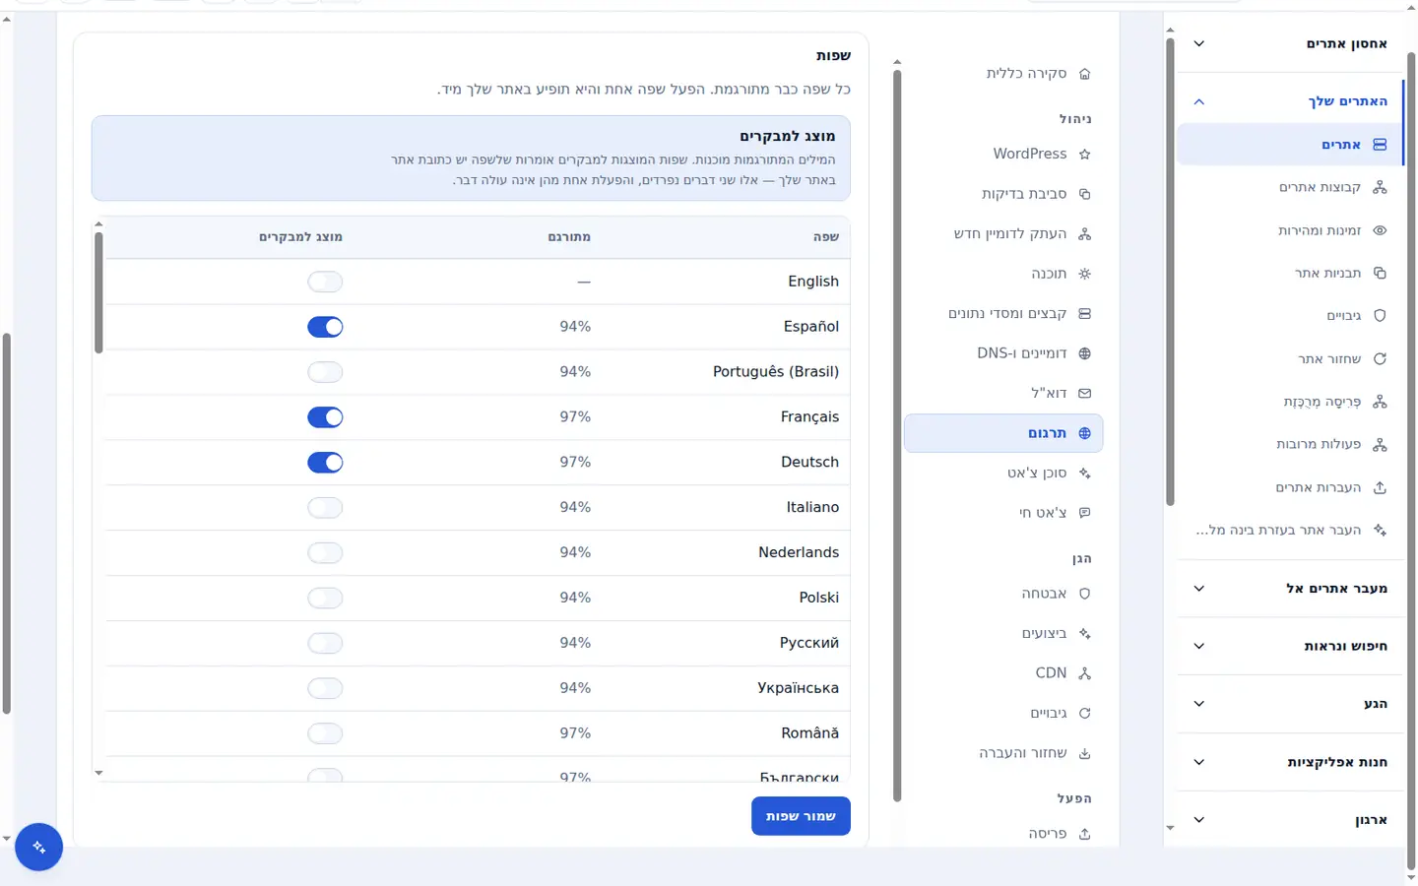This screenshot has height=886, width=1418.
Task: Open פעולות מרובות link
Action: click(x=1290, y=445)
